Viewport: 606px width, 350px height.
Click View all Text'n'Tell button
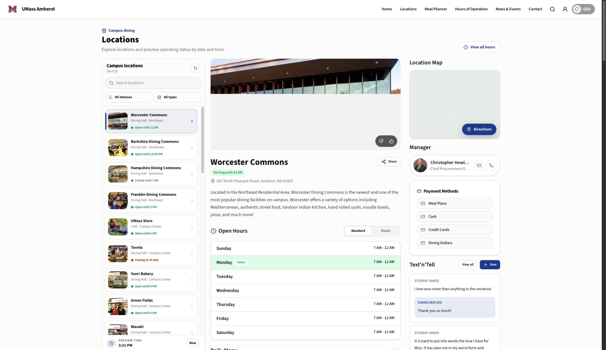[468, 264]
